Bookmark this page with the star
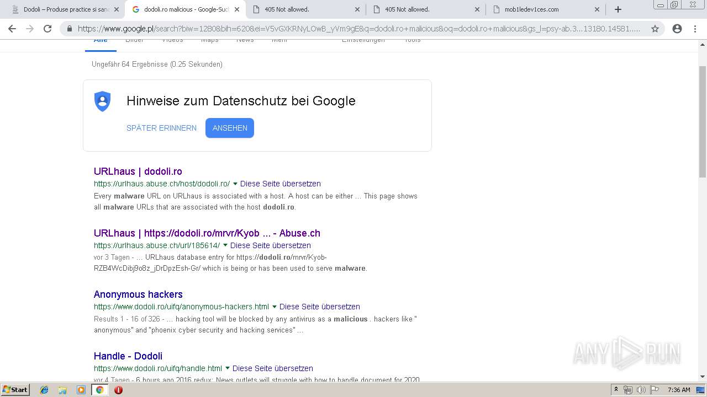Image resolution: width=707 pixels, height=397 pixels. tap(655, 29)
